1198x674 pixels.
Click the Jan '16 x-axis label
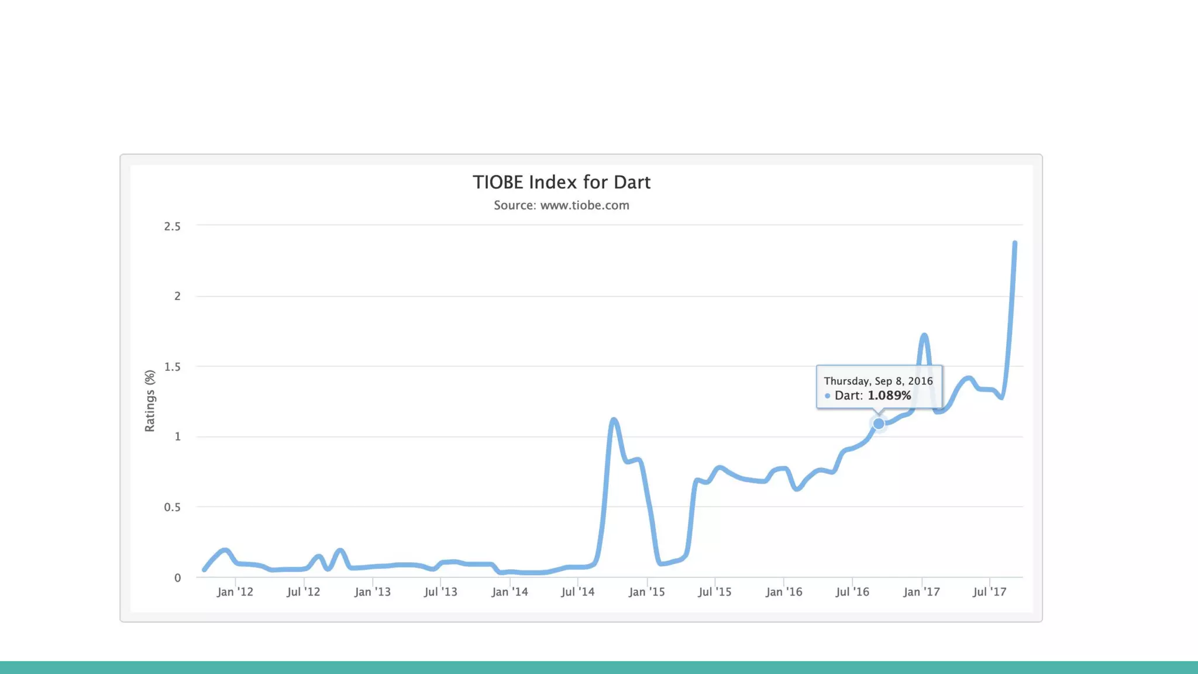pyautogui.click(x=784, y=592)
